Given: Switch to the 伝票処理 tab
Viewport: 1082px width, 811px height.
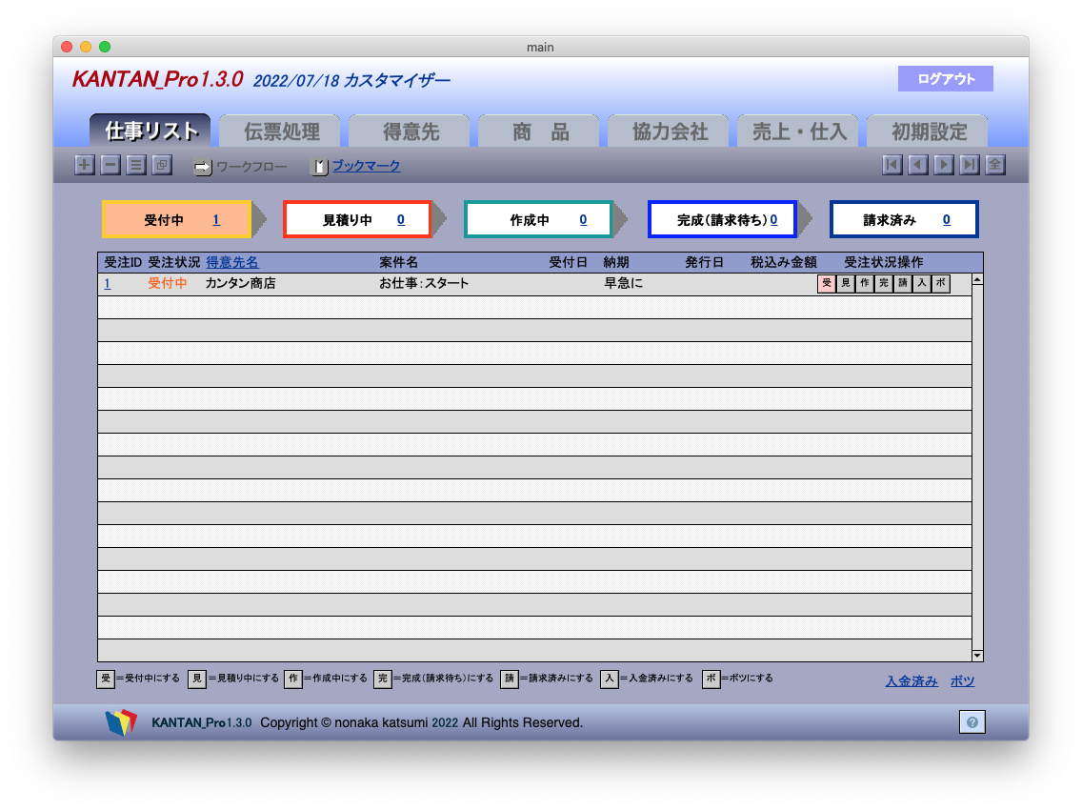Looking at the screenshot, I should pyautogui.click(x=280, y=131).
